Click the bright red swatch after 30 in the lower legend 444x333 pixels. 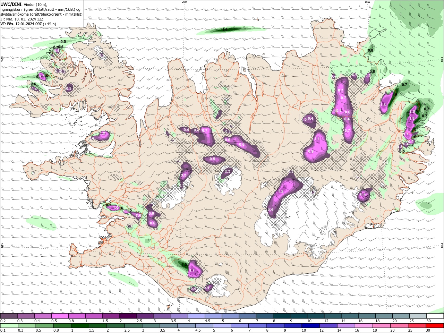pos(435,325)
